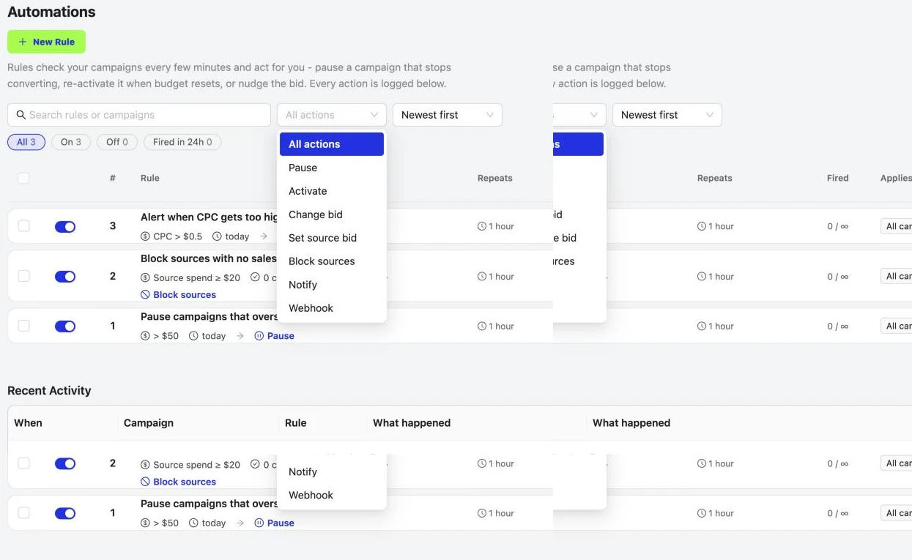Open rule 1 Applies dropdown below Recent Activity
The width and height of the screenshot is (912, 560).
(897, 513)
